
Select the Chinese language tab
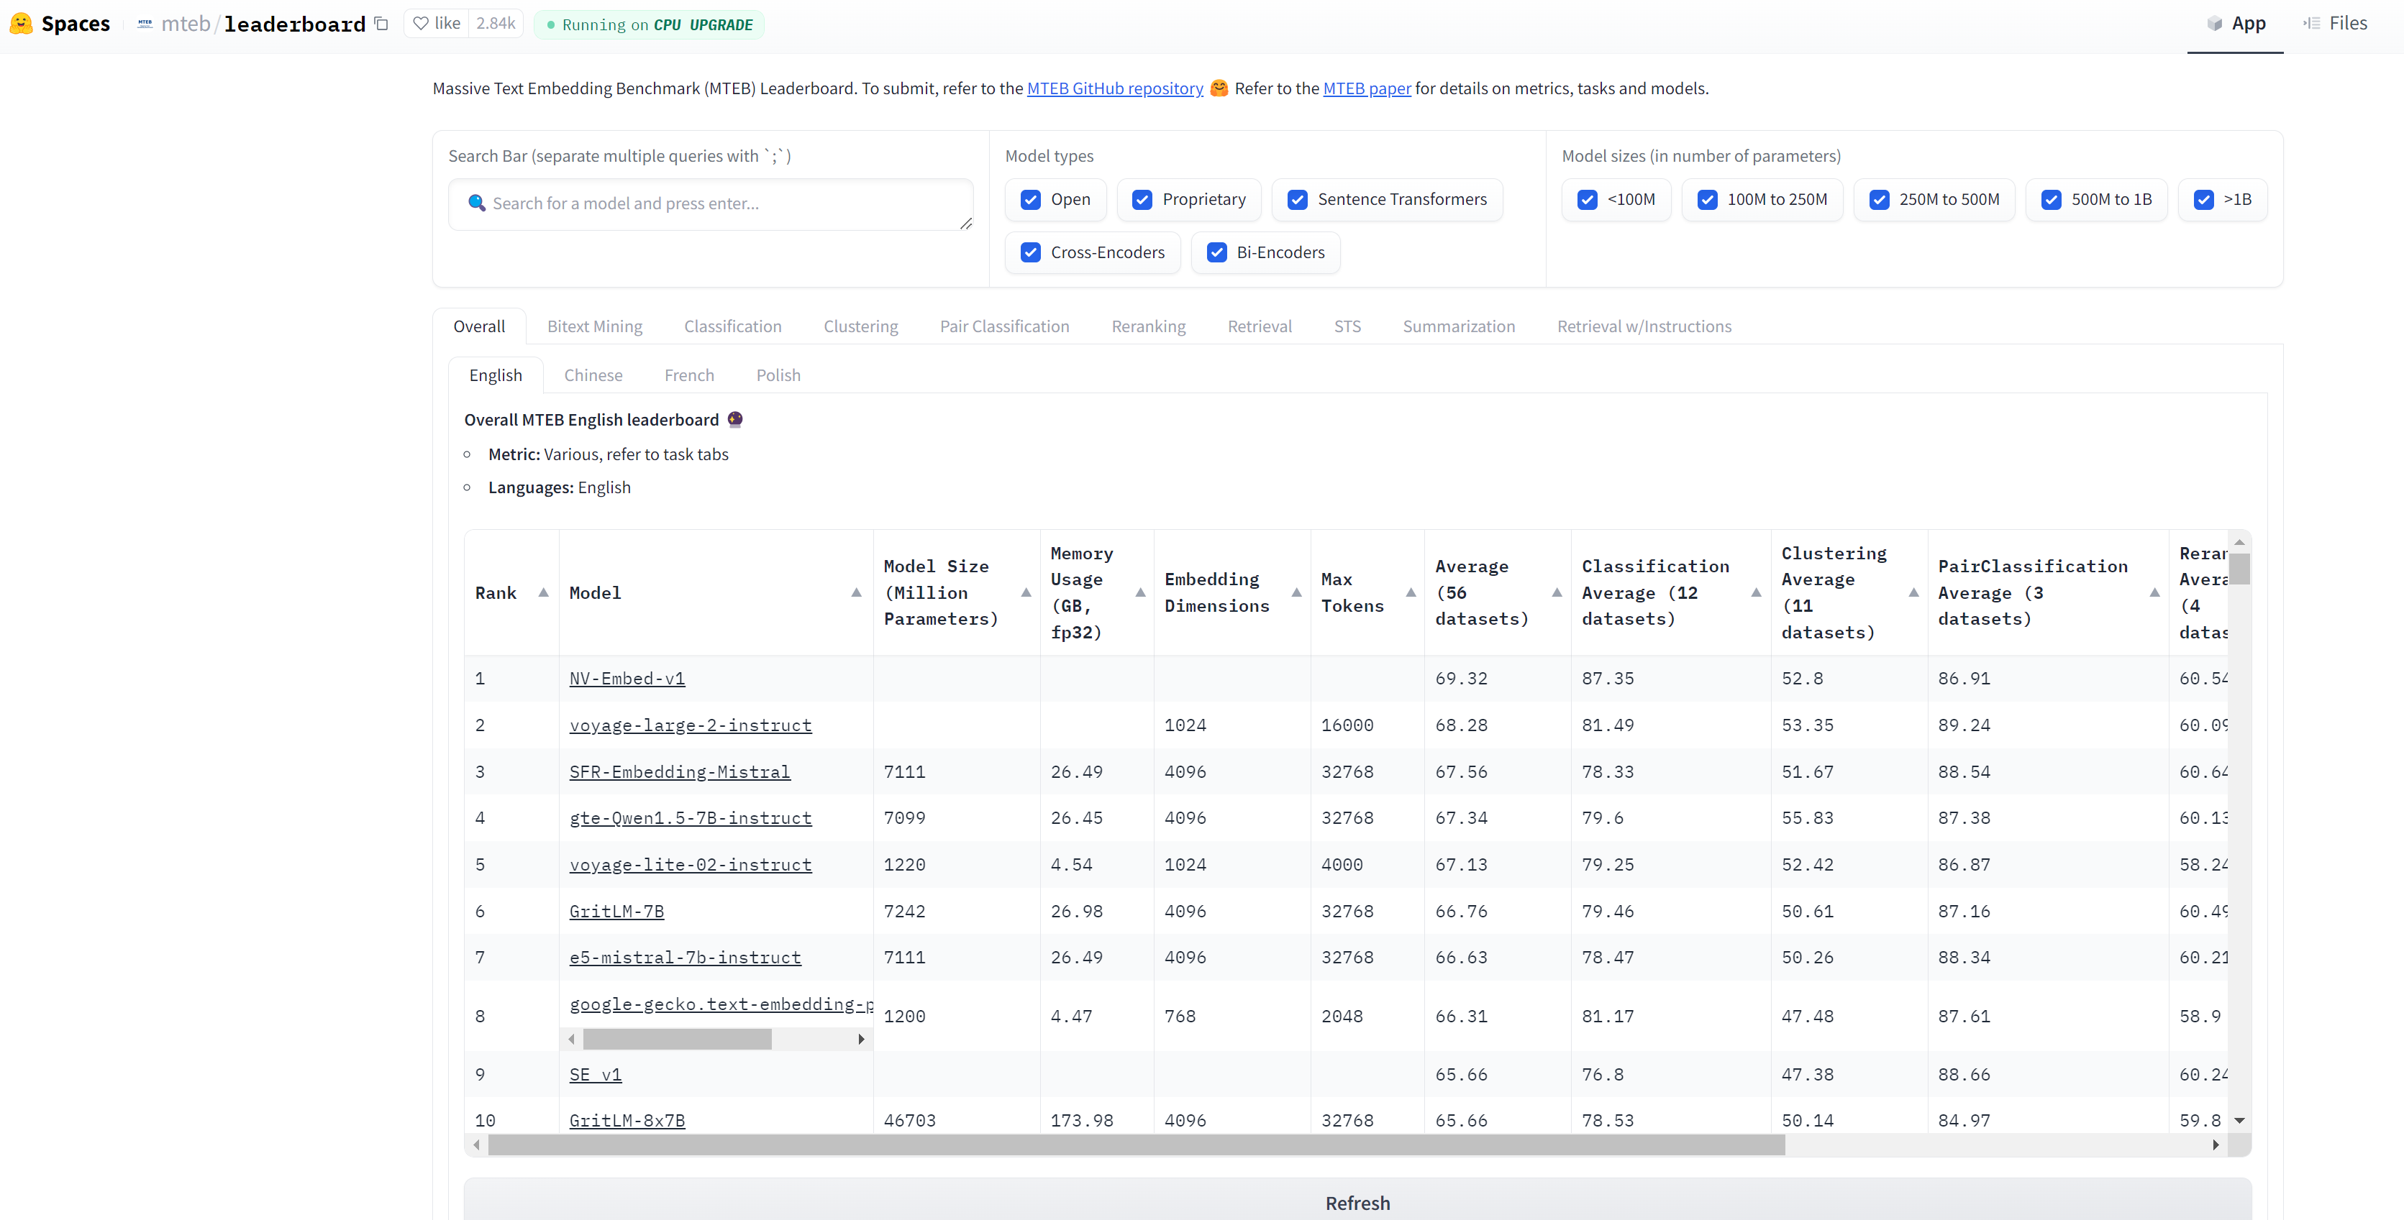593,375
